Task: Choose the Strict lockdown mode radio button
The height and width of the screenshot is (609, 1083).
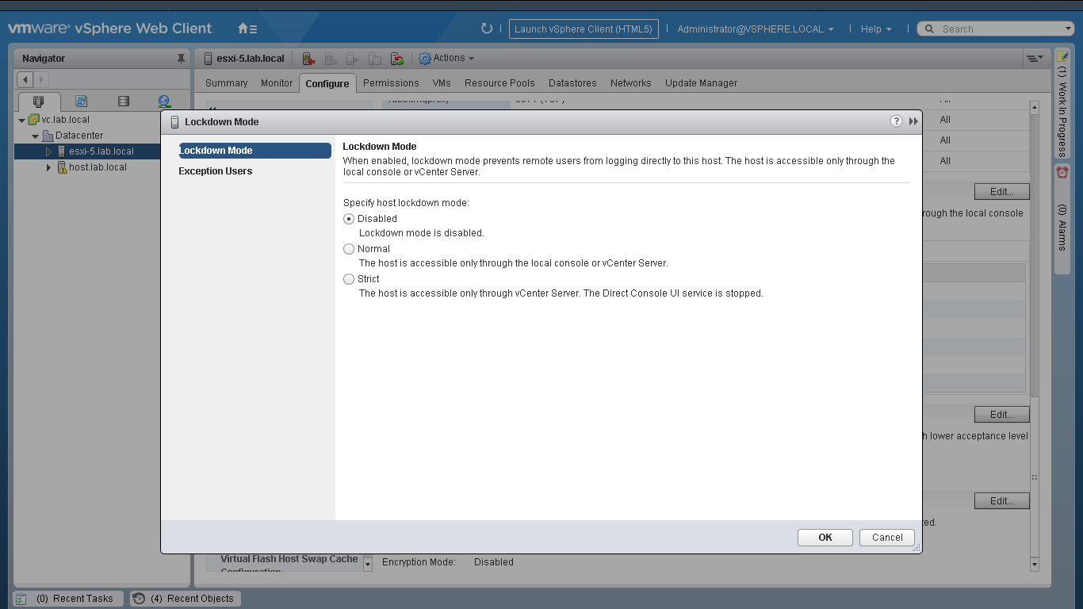Action: coord(349,279)
